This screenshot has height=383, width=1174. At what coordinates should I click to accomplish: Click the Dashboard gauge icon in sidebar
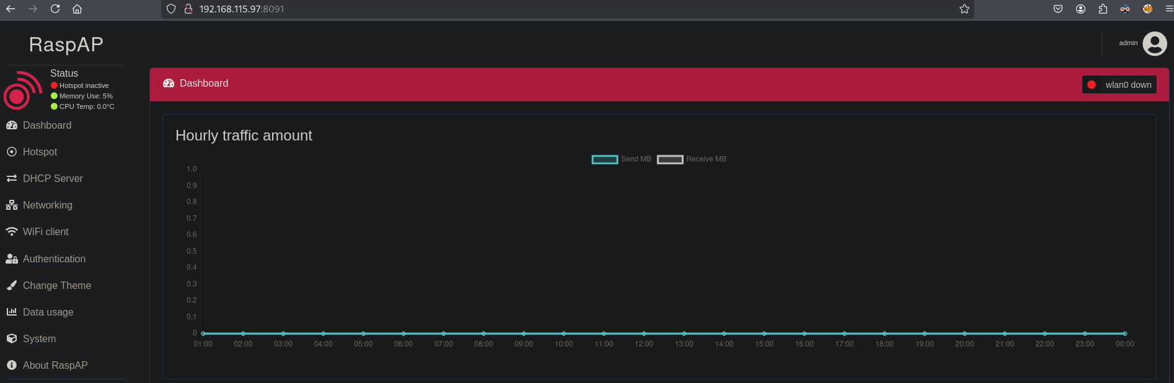click(12, 125)
